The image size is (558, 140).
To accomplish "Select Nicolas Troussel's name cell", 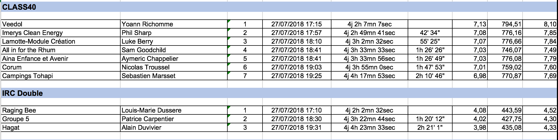I will pos(145,67).
